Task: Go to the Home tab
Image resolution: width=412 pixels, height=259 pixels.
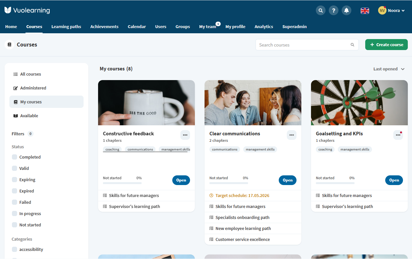Action: (x=11, y=26)
